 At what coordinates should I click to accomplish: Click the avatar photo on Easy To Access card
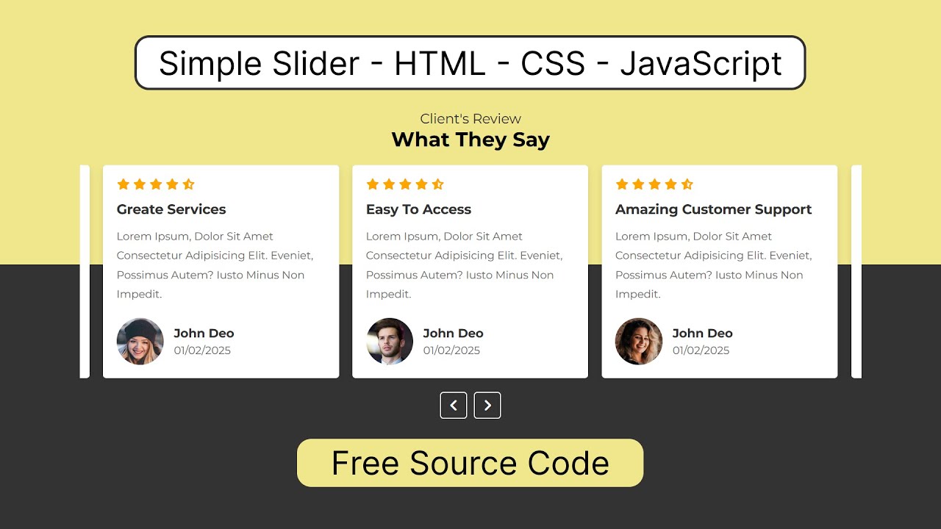(390, 341)
